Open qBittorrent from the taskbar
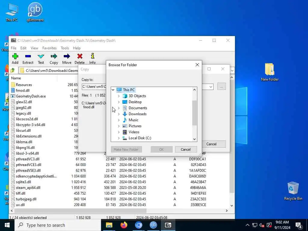Viewport: 308px width, 231px height. click(x=153, y=225)
